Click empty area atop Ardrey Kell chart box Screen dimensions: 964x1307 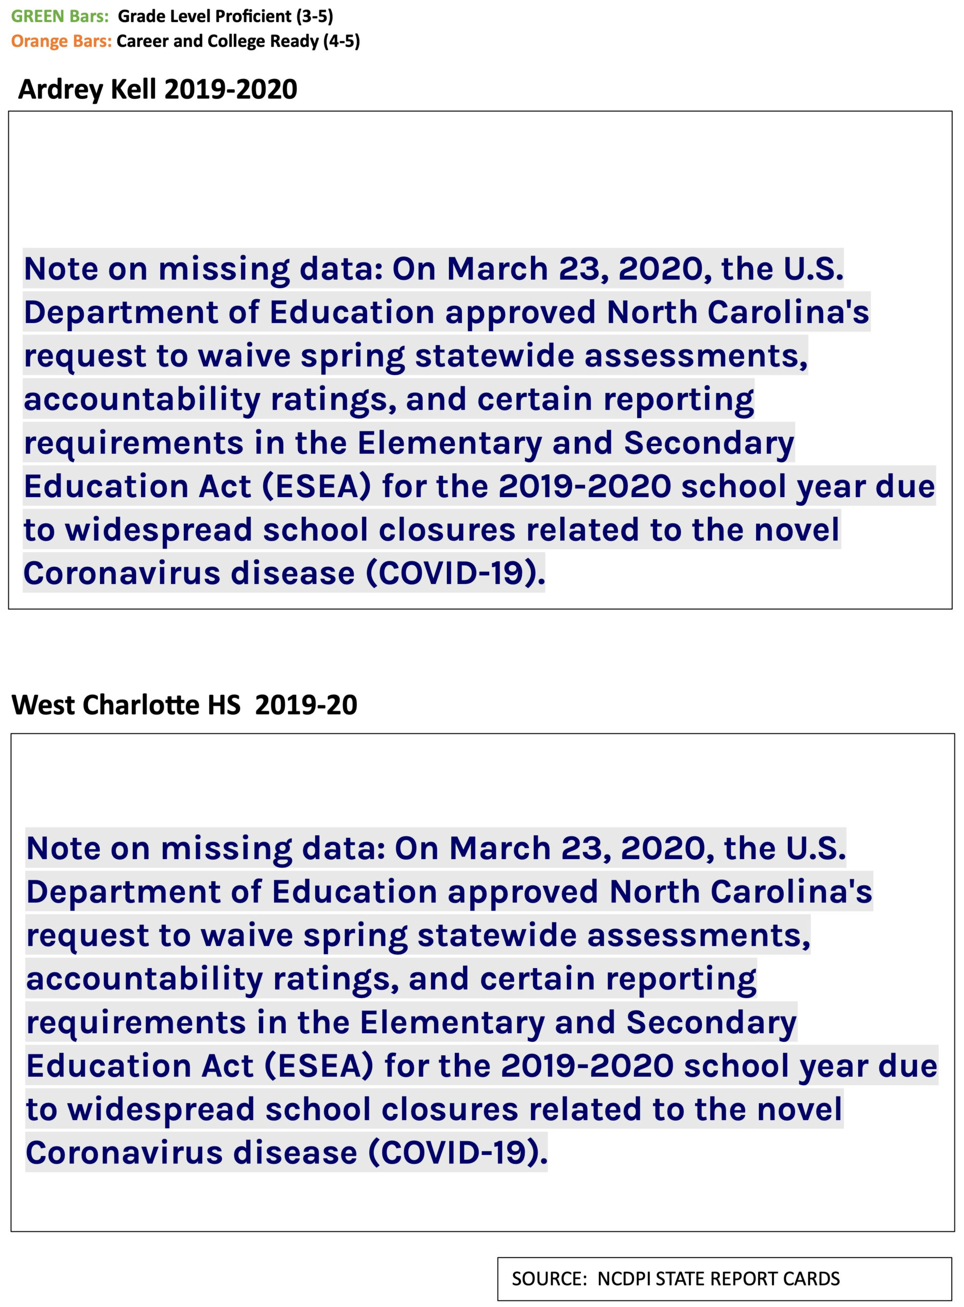pos(479,175)
